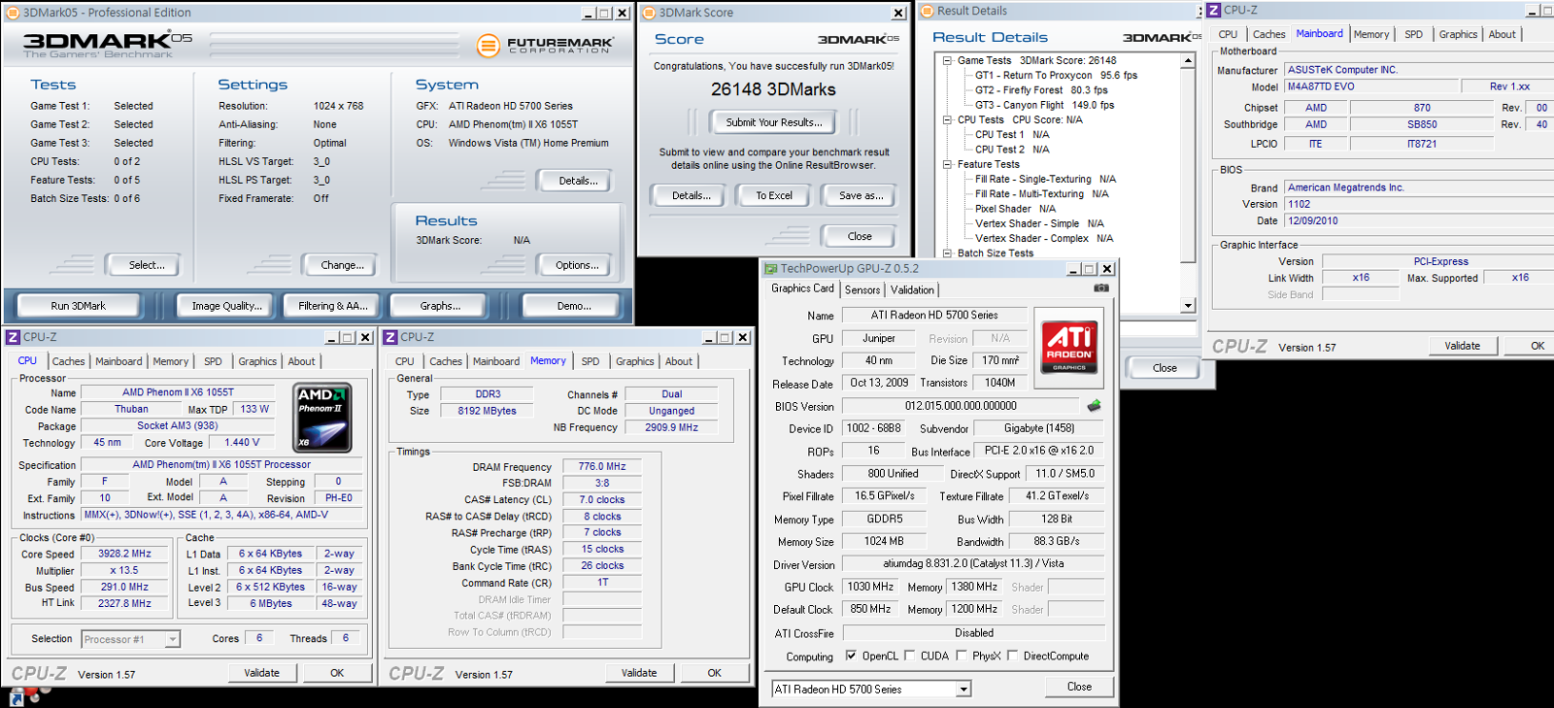The height and width of the screenshot is (708, 1554).
Task: Click the AMD Phenom II processor logo
Action: click(322, 417)
